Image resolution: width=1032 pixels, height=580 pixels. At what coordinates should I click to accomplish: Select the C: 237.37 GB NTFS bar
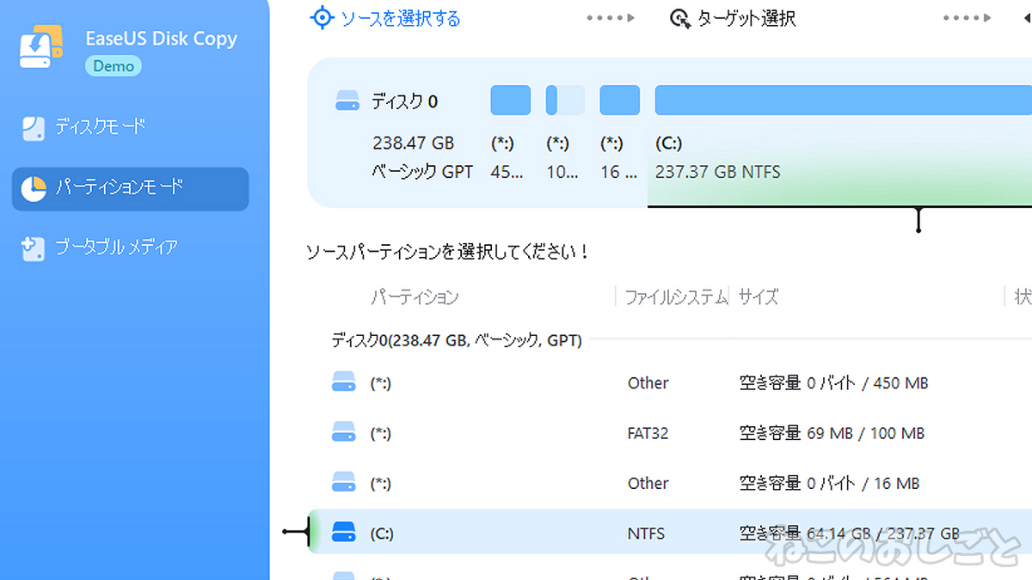pos(843,101)
